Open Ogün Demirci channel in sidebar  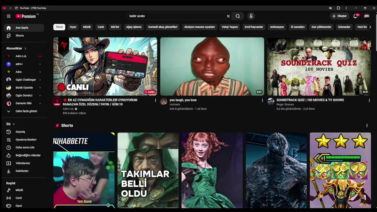point(24,95)
